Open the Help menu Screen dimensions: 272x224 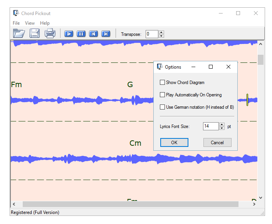tap(45, 23)
